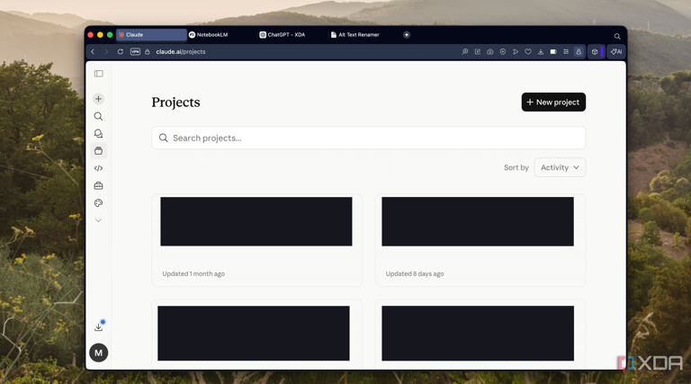Switch to the NotebookLM tab

pos(212,35)
